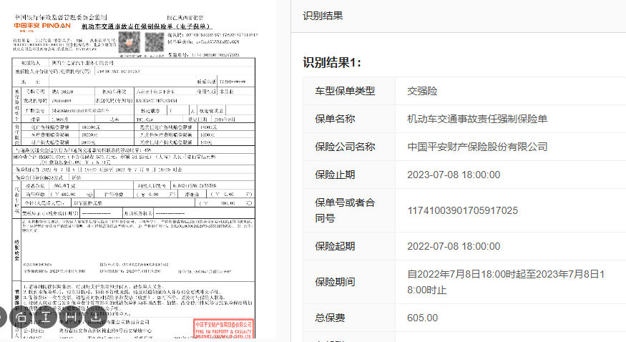Select the 2022-07-08 18:00:00 value
Image resolution: width=626 pixels, height=342 pixels.
click(454, 246)
